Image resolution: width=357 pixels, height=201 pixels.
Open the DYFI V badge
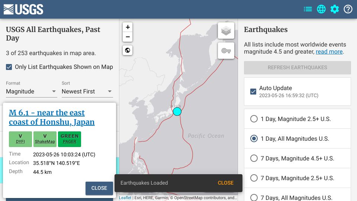pyautogui.click(x=20, y=139)
